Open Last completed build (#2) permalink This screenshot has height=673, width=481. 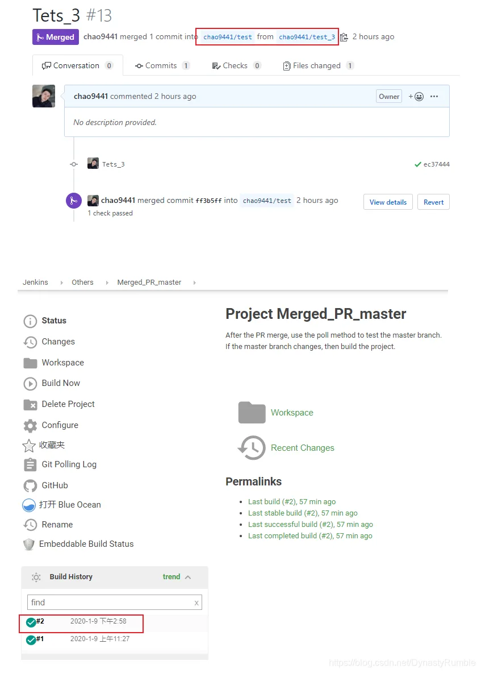tap(310, 536)
